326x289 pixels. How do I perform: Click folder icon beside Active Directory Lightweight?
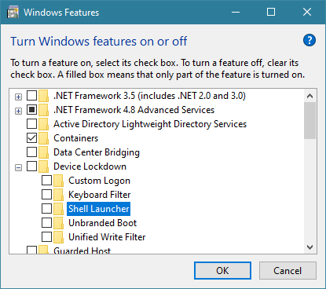click(43, 124)
